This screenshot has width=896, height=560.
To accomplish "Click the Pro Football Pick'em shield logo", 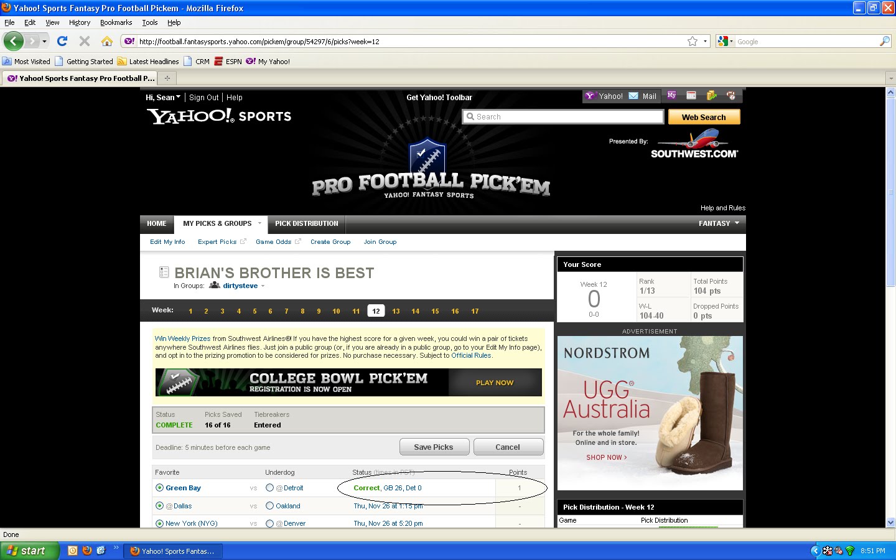I will click(x=427, y=158).
